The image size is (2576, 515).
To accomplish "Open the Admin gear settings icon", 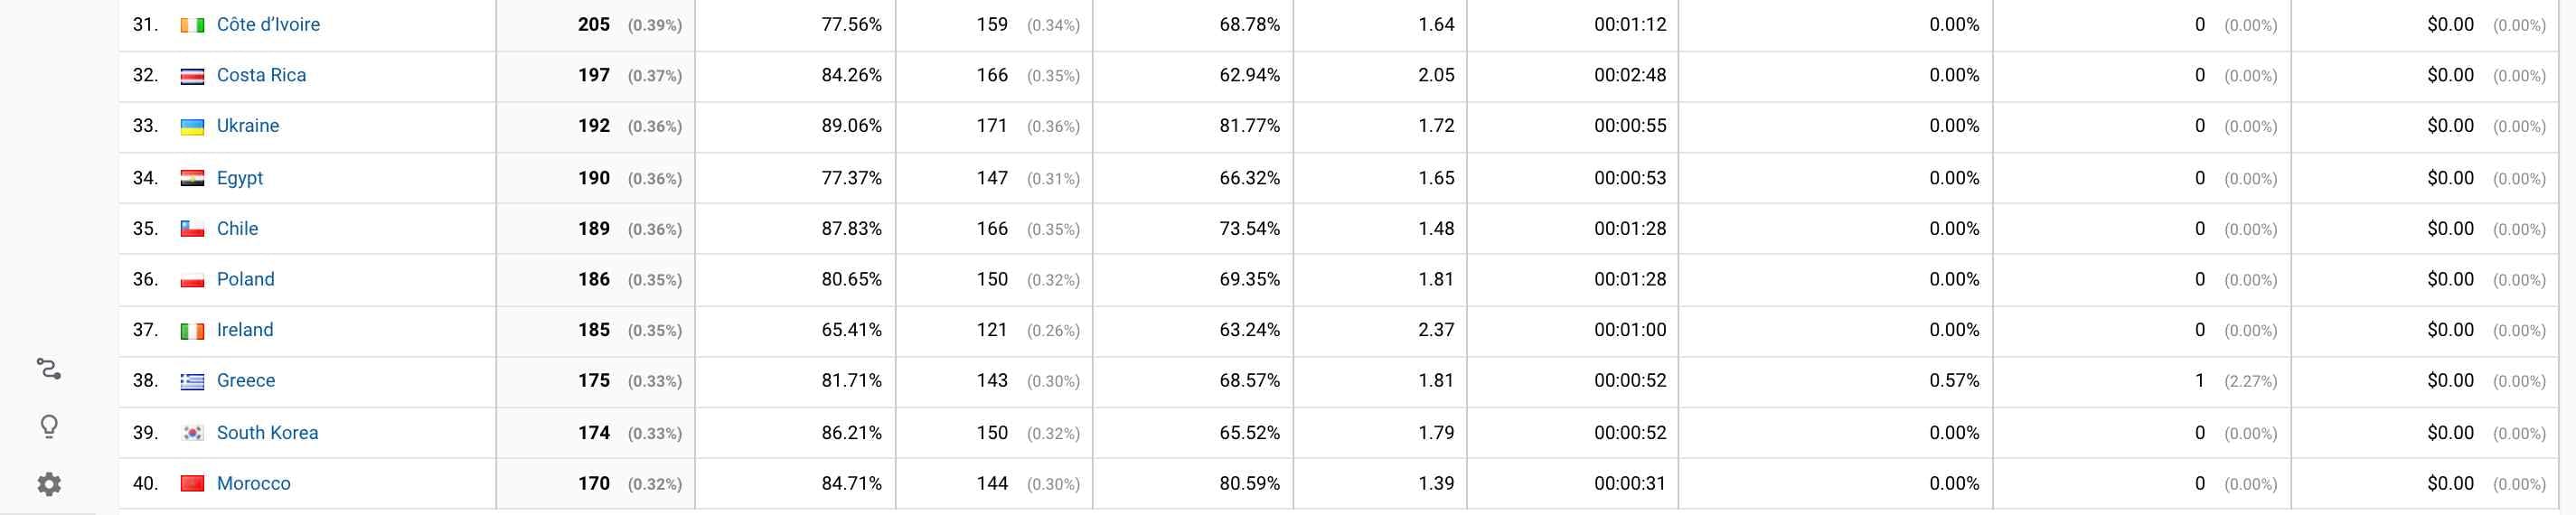I will (48, 485).
